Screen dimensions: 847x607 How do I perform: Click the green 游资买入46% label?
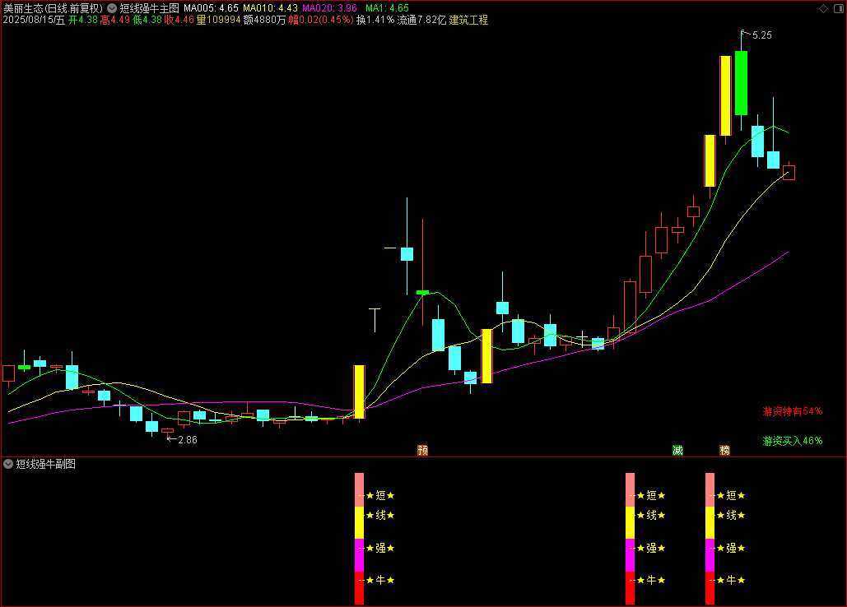pyautogui.click(x=792, y=441)
